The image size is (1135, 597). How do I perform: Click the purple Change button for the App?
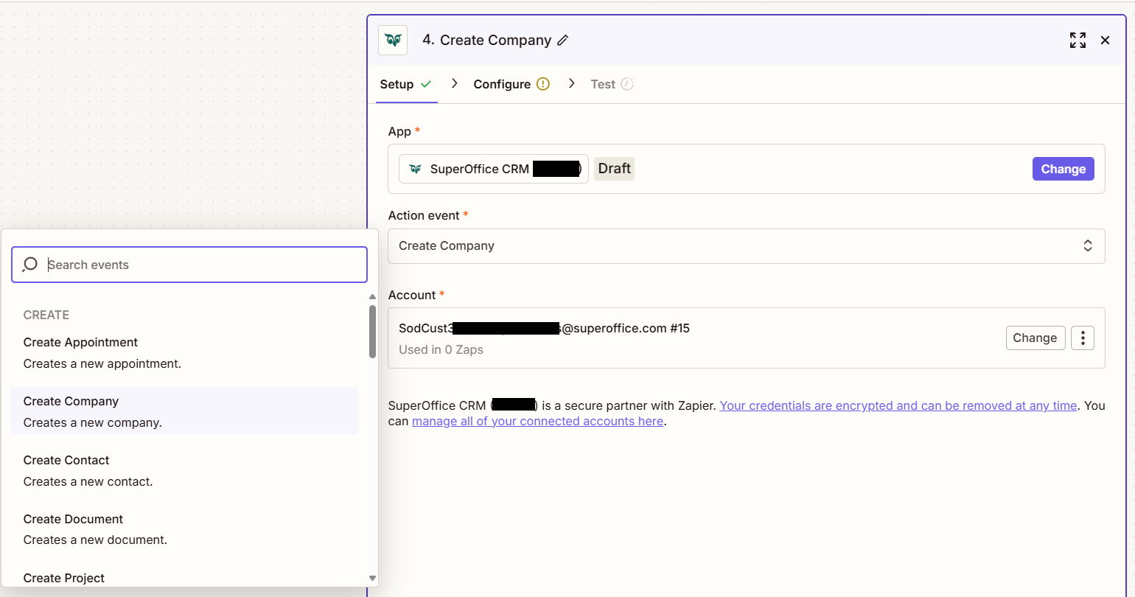[x=1064, y=169]
